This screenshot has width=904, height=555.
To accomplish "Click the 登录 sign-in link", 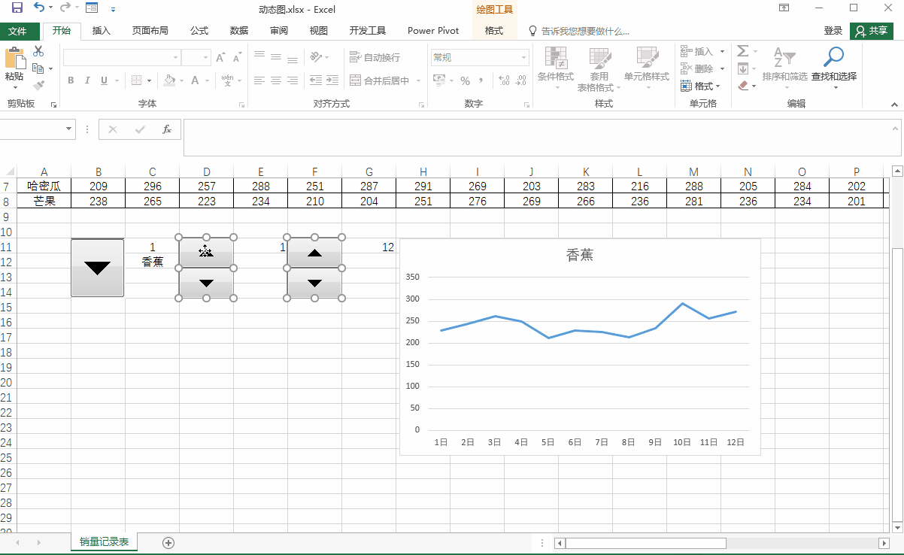I will coord(833,31).
